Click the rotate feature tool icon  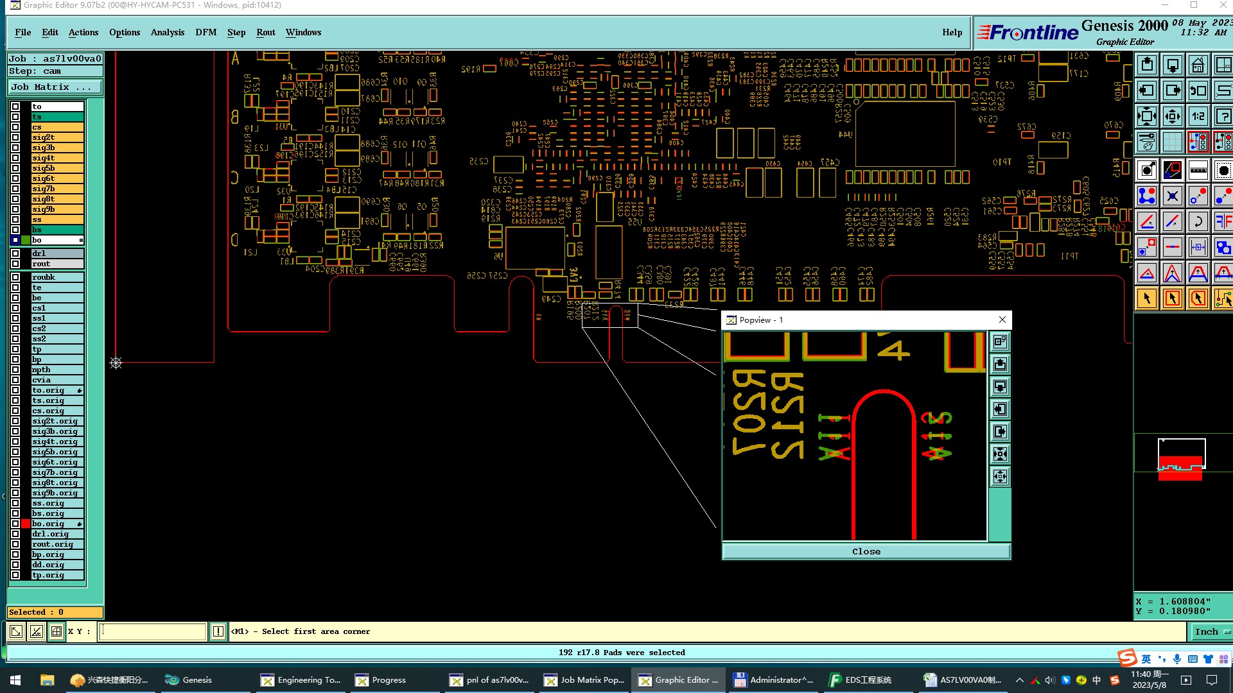pos(1198,221)
